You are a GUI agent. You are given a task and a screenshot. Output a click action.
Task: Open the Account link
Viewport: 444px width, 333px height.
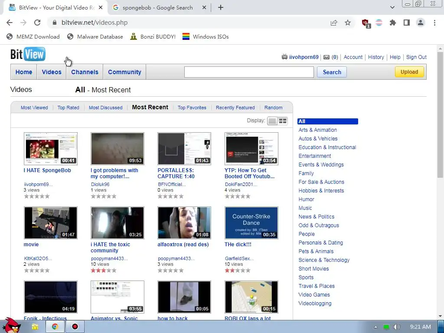click(x=353, y=57)
